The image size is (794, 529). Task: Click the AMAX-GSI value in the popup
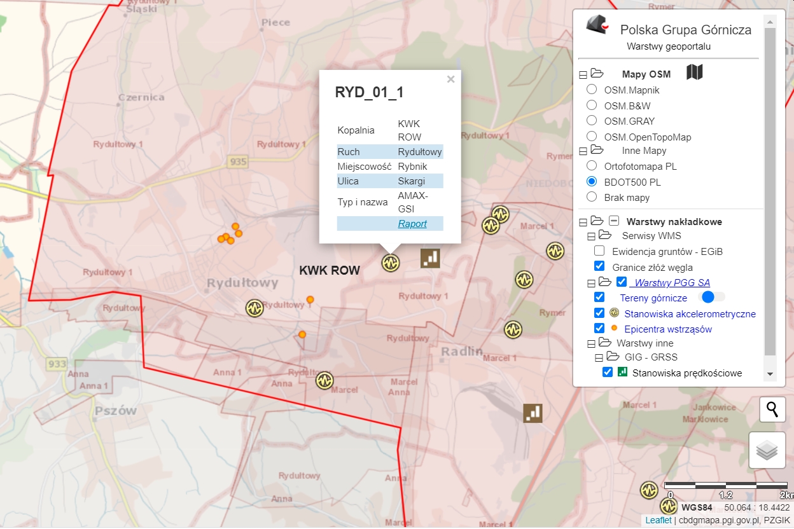click(413, 202)
